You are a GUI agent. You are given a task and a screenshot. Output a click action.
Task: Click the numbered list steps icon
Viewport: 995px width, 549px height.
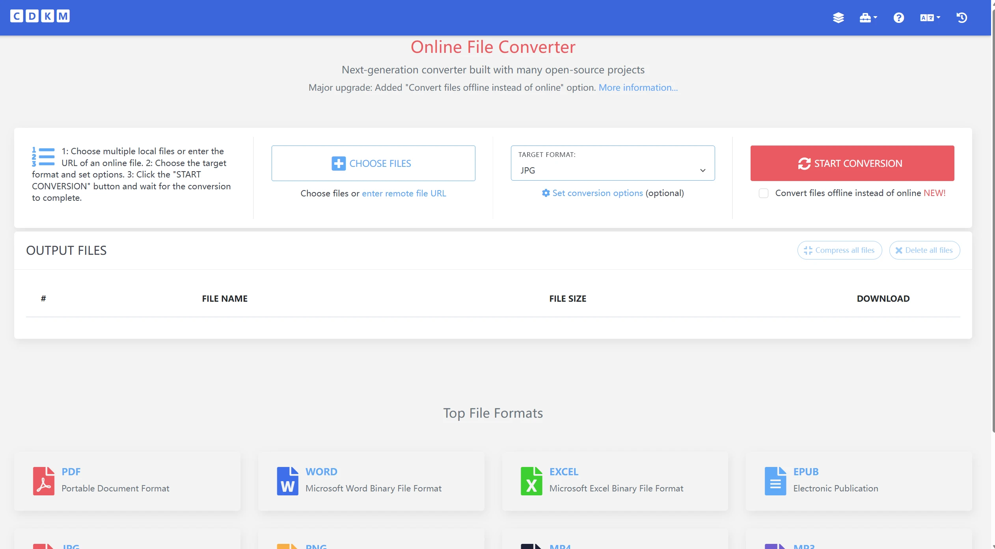43,157
